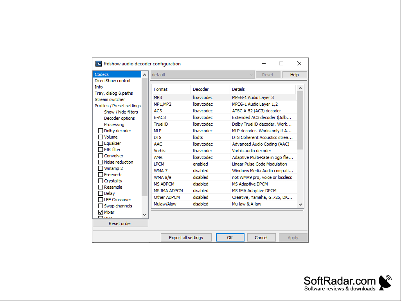Tick the Crystality checkbox
Image resolution: width=401 pixels, height=301 pixels.
click(x=101, y=181)
